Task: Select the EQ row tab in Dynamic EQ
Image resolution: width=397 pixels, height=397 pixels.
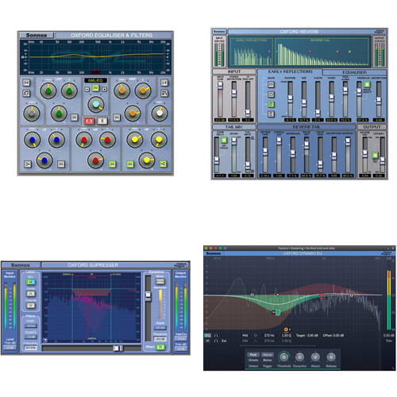Action: pos(208,336)
